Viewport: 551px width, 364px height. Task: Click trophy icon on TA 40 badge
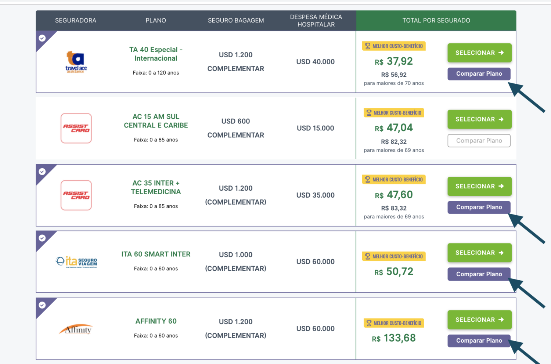point(367,46)
